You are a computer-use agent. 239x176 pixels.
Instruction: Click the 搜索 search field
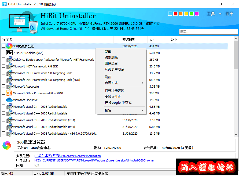[208, 32]
